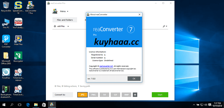The image size is (224, 108).
Task: Launch Boxcryptor desktop shortcut
Action: pyautogui.click(x=18, y=57)
